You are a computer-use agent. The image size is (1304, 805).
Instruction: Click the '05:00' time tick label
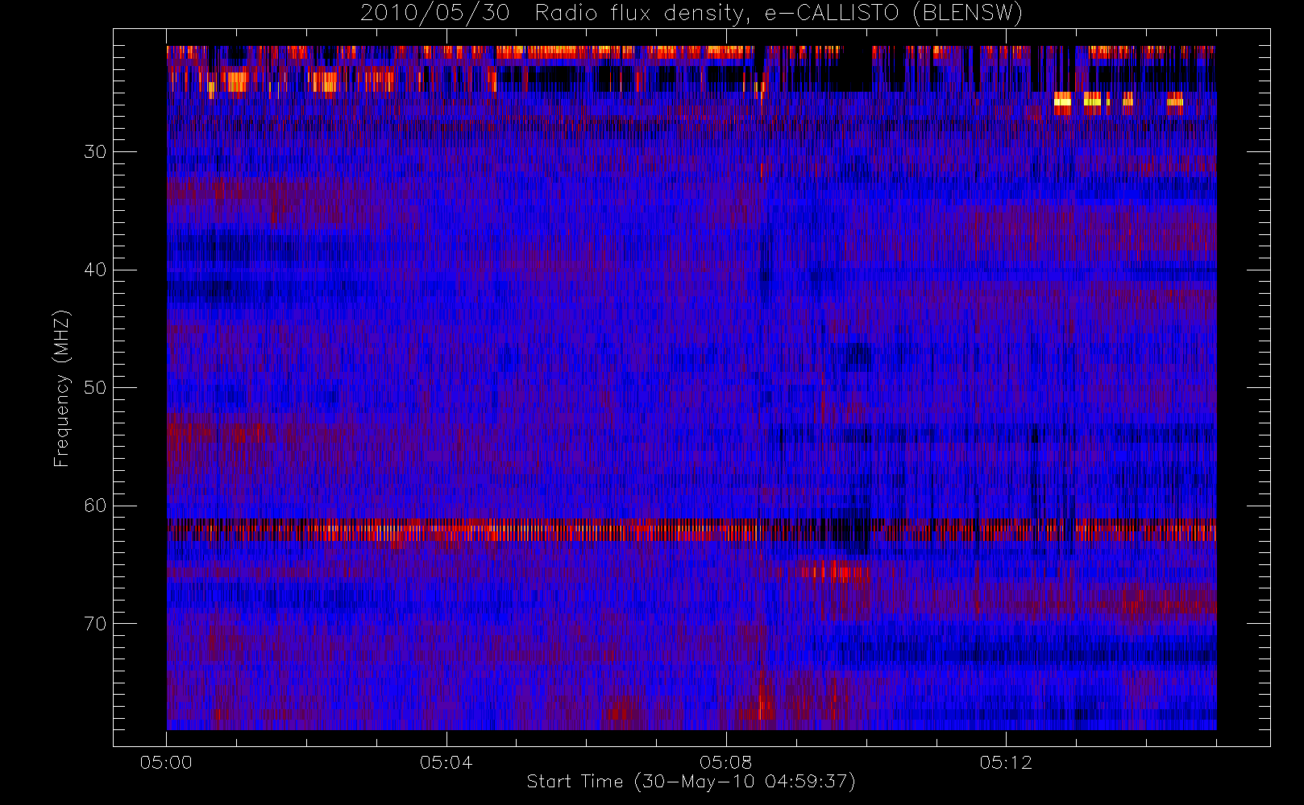[x=166, y=762]
